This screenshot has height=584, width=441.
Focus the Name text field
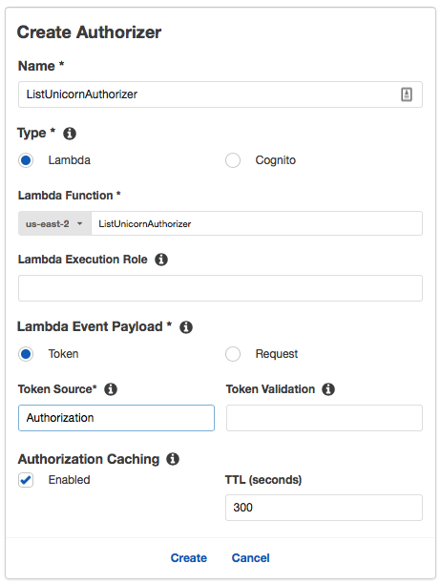tap(220, 94)
